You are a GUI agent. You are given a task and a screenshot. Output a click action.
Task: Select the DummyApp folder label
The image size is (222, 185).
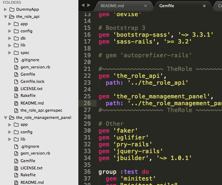27,10
